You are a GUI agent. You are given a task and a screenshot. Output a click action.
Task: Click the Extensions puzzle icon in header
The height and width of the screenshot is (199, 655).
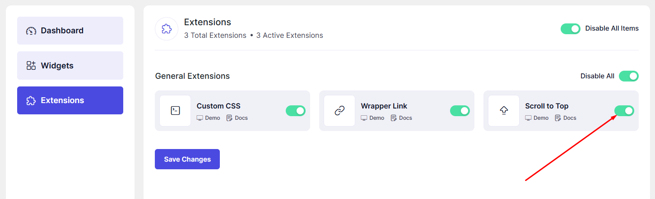point(167,29)
